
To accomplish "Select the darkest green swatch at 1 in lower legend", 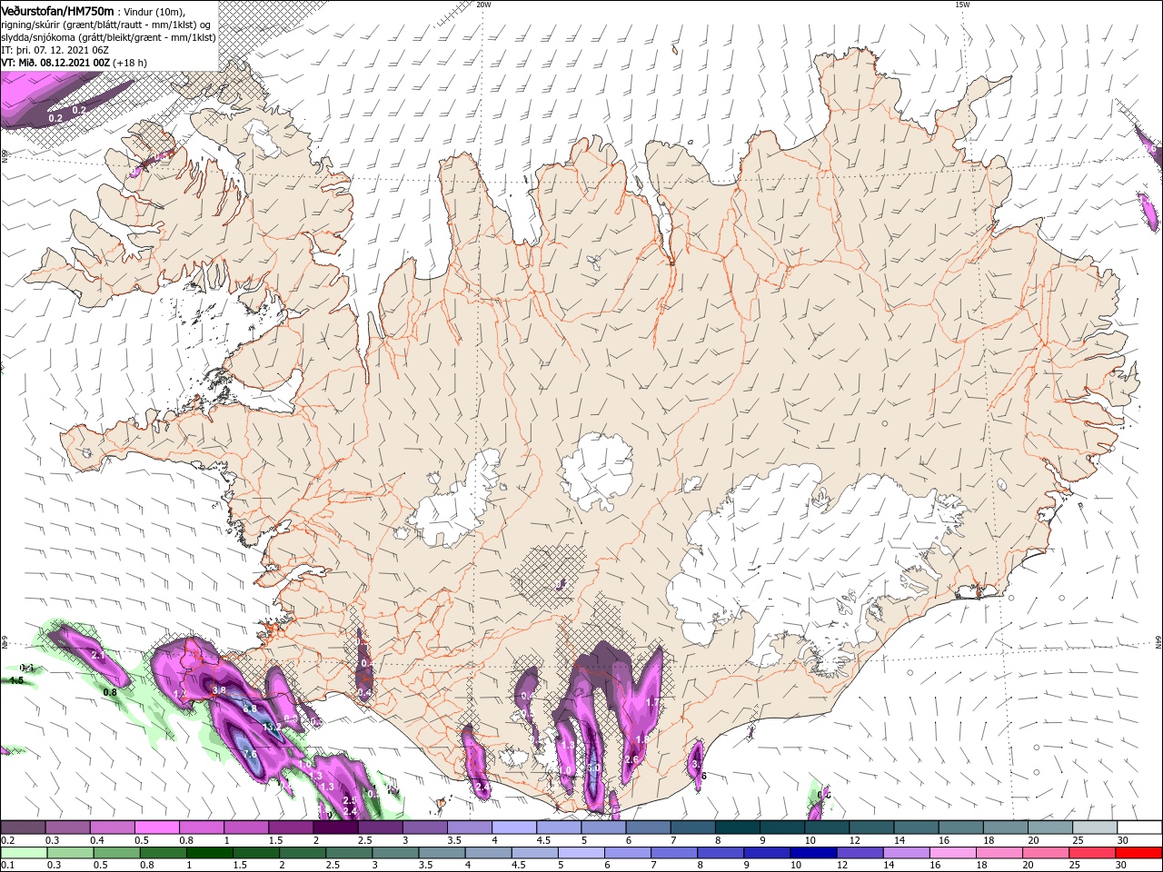I will pyautogui.click(x=209, y=853).
